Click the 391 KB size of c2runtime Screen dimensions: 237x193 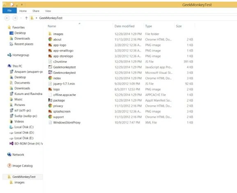(189, 62)
